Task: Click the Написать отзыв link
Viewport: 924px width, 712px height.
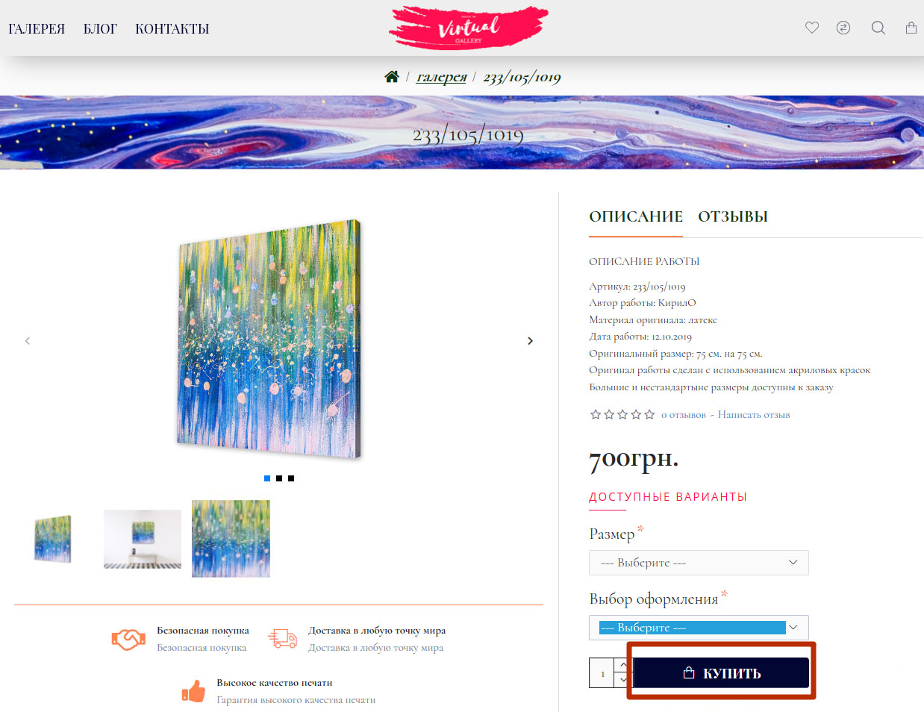Action: (x=754, y=415)
